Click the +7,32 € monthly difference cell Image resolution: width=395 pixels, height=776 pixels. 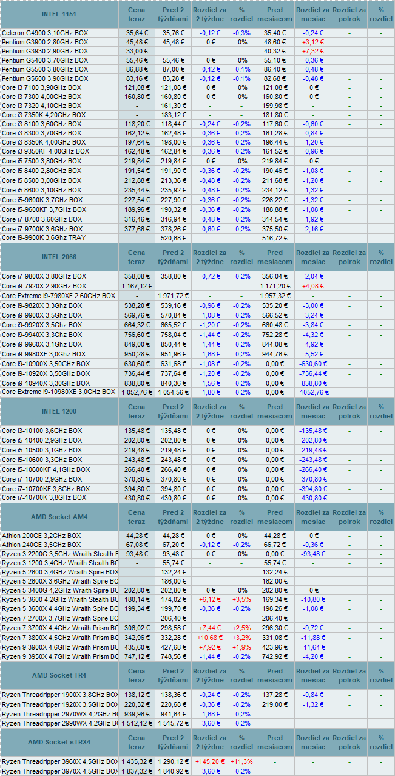313,51
